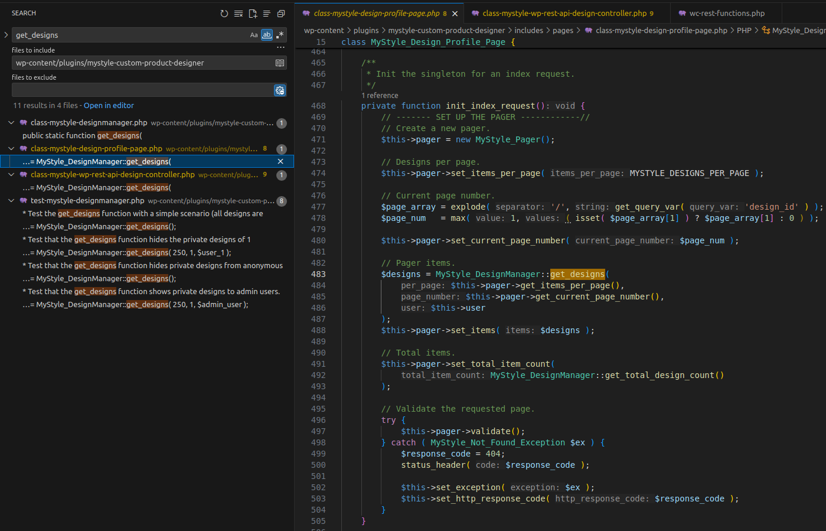Screen dimensions: 826x531
Task: Click the Open in editor link
Action: 109,105
